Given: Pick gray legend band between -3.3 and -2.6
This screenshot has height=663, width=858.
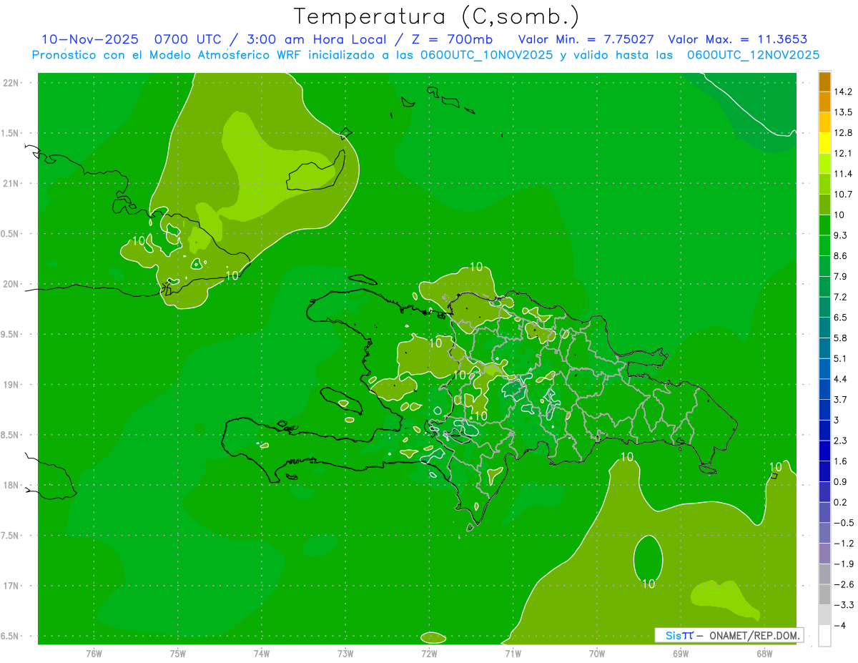Looking at the screenshot, I should 824,594.
